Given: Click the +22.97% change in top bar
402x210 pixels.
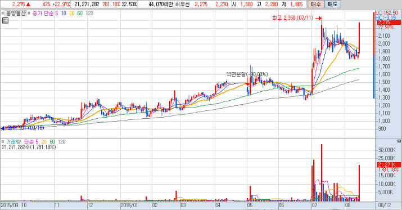Looking at the screenshot, I should (61, 4).
